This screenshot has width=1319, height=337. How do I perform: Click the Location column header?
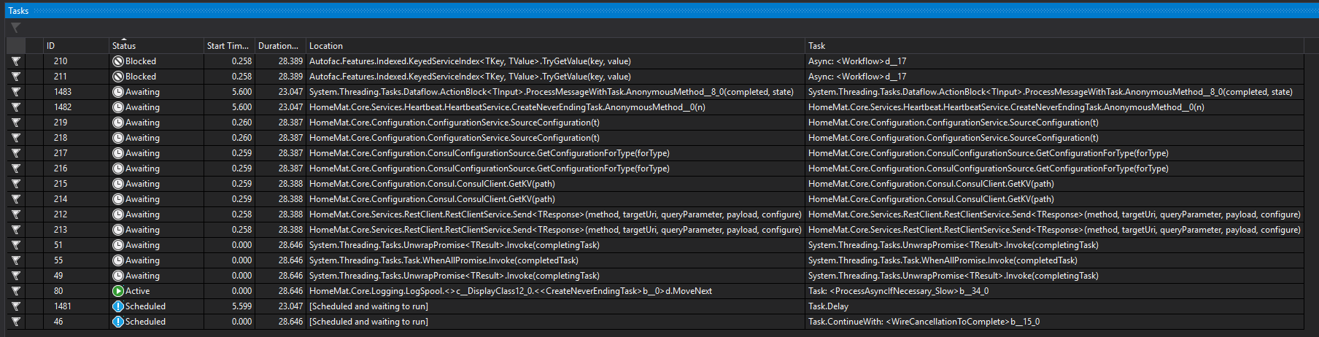tap(555, 45)
